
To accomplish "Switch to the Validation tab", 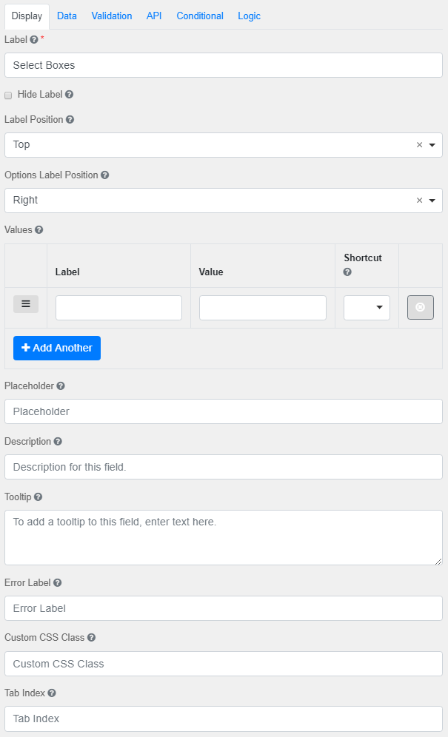I will 111,16.
